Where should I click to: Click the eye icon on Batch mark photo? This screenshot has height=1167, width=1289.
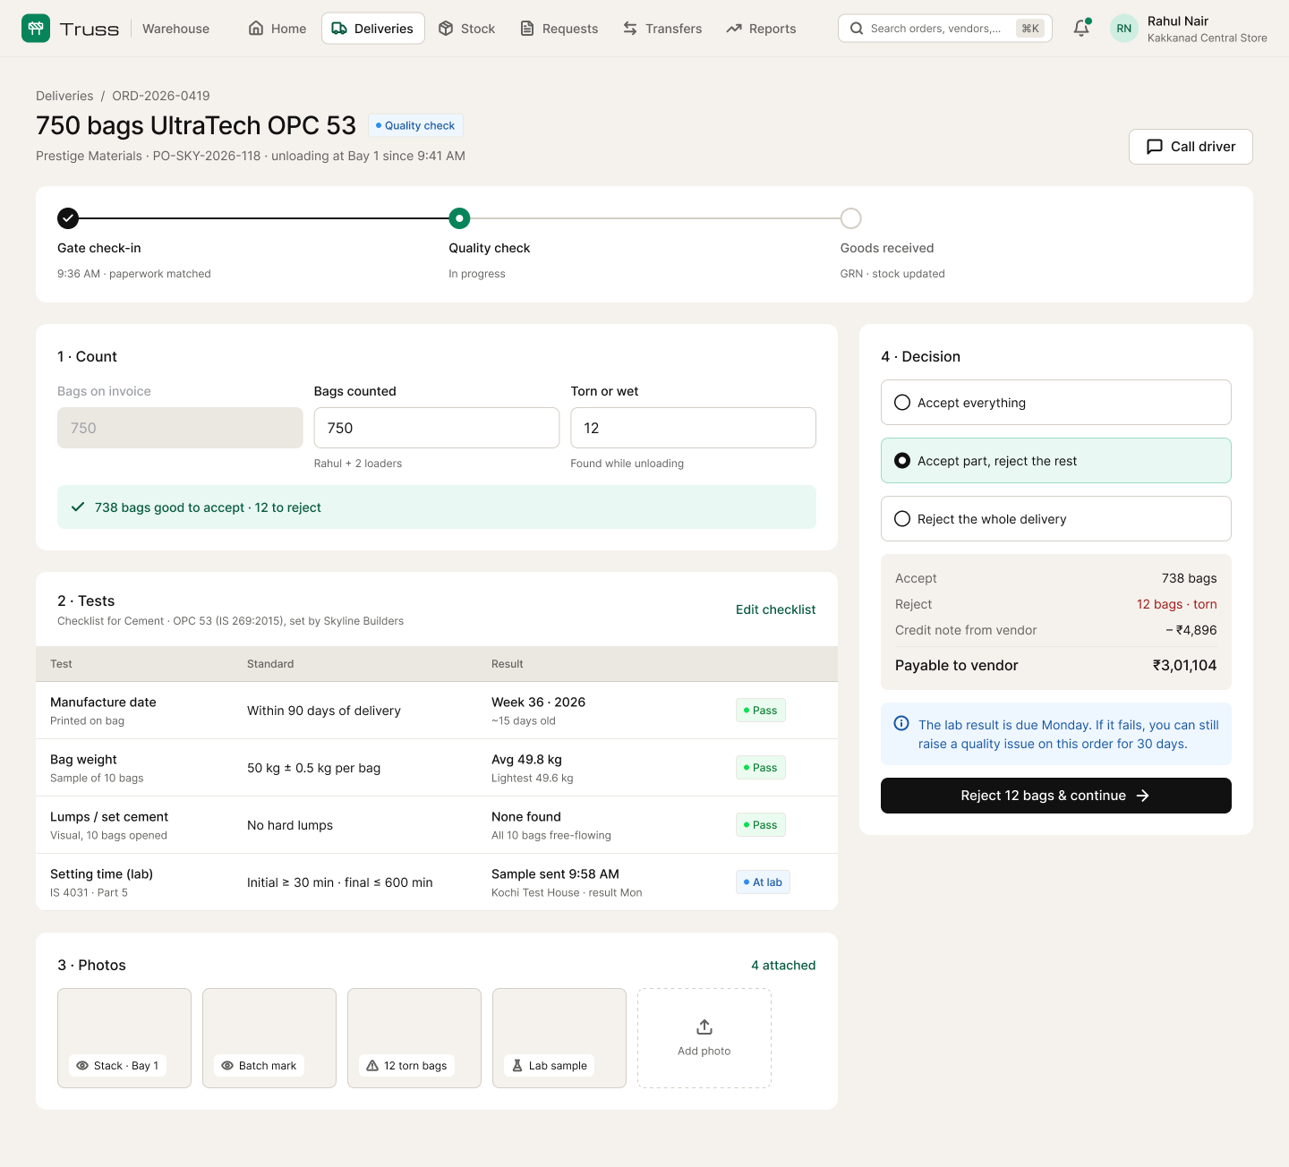coord(227,1066)
